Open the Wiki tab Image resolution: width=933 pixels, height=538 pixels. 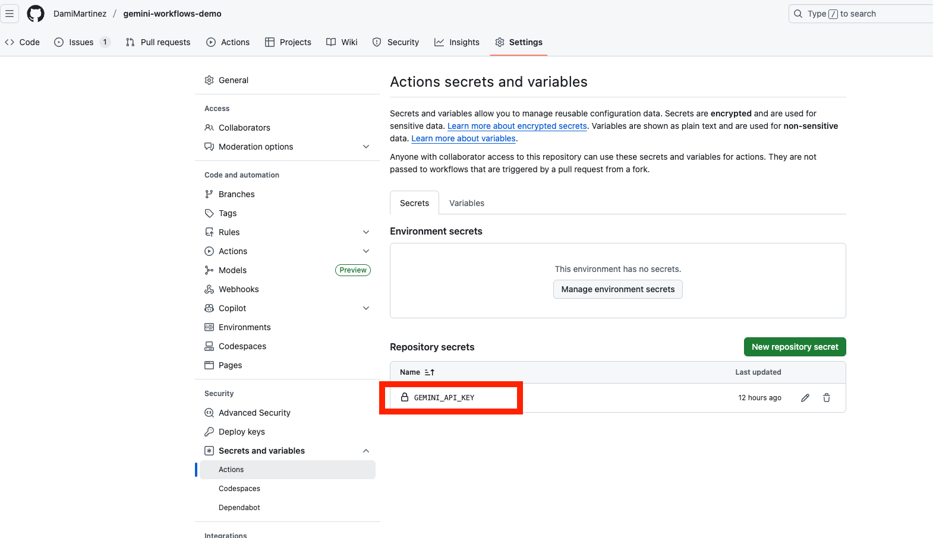[342, 42]
